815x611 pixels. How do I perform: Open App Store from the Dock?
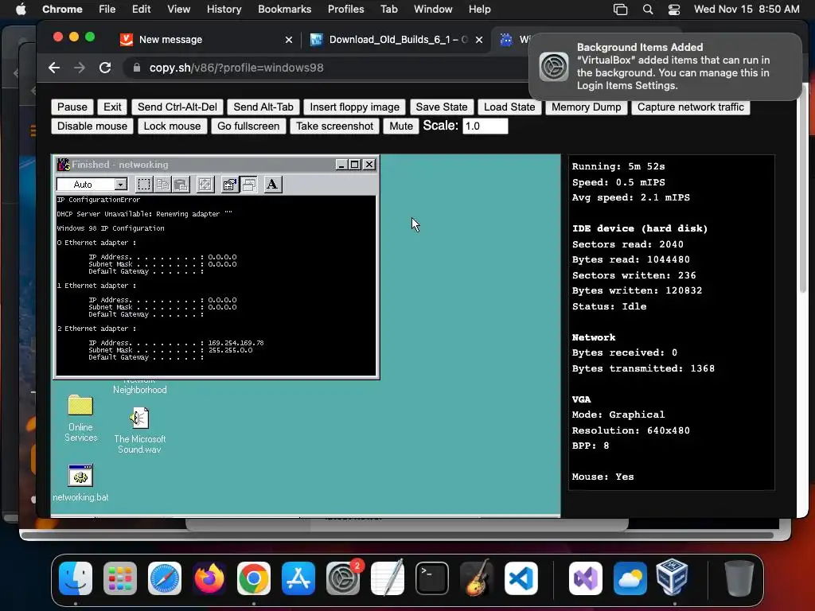point(298,578)
